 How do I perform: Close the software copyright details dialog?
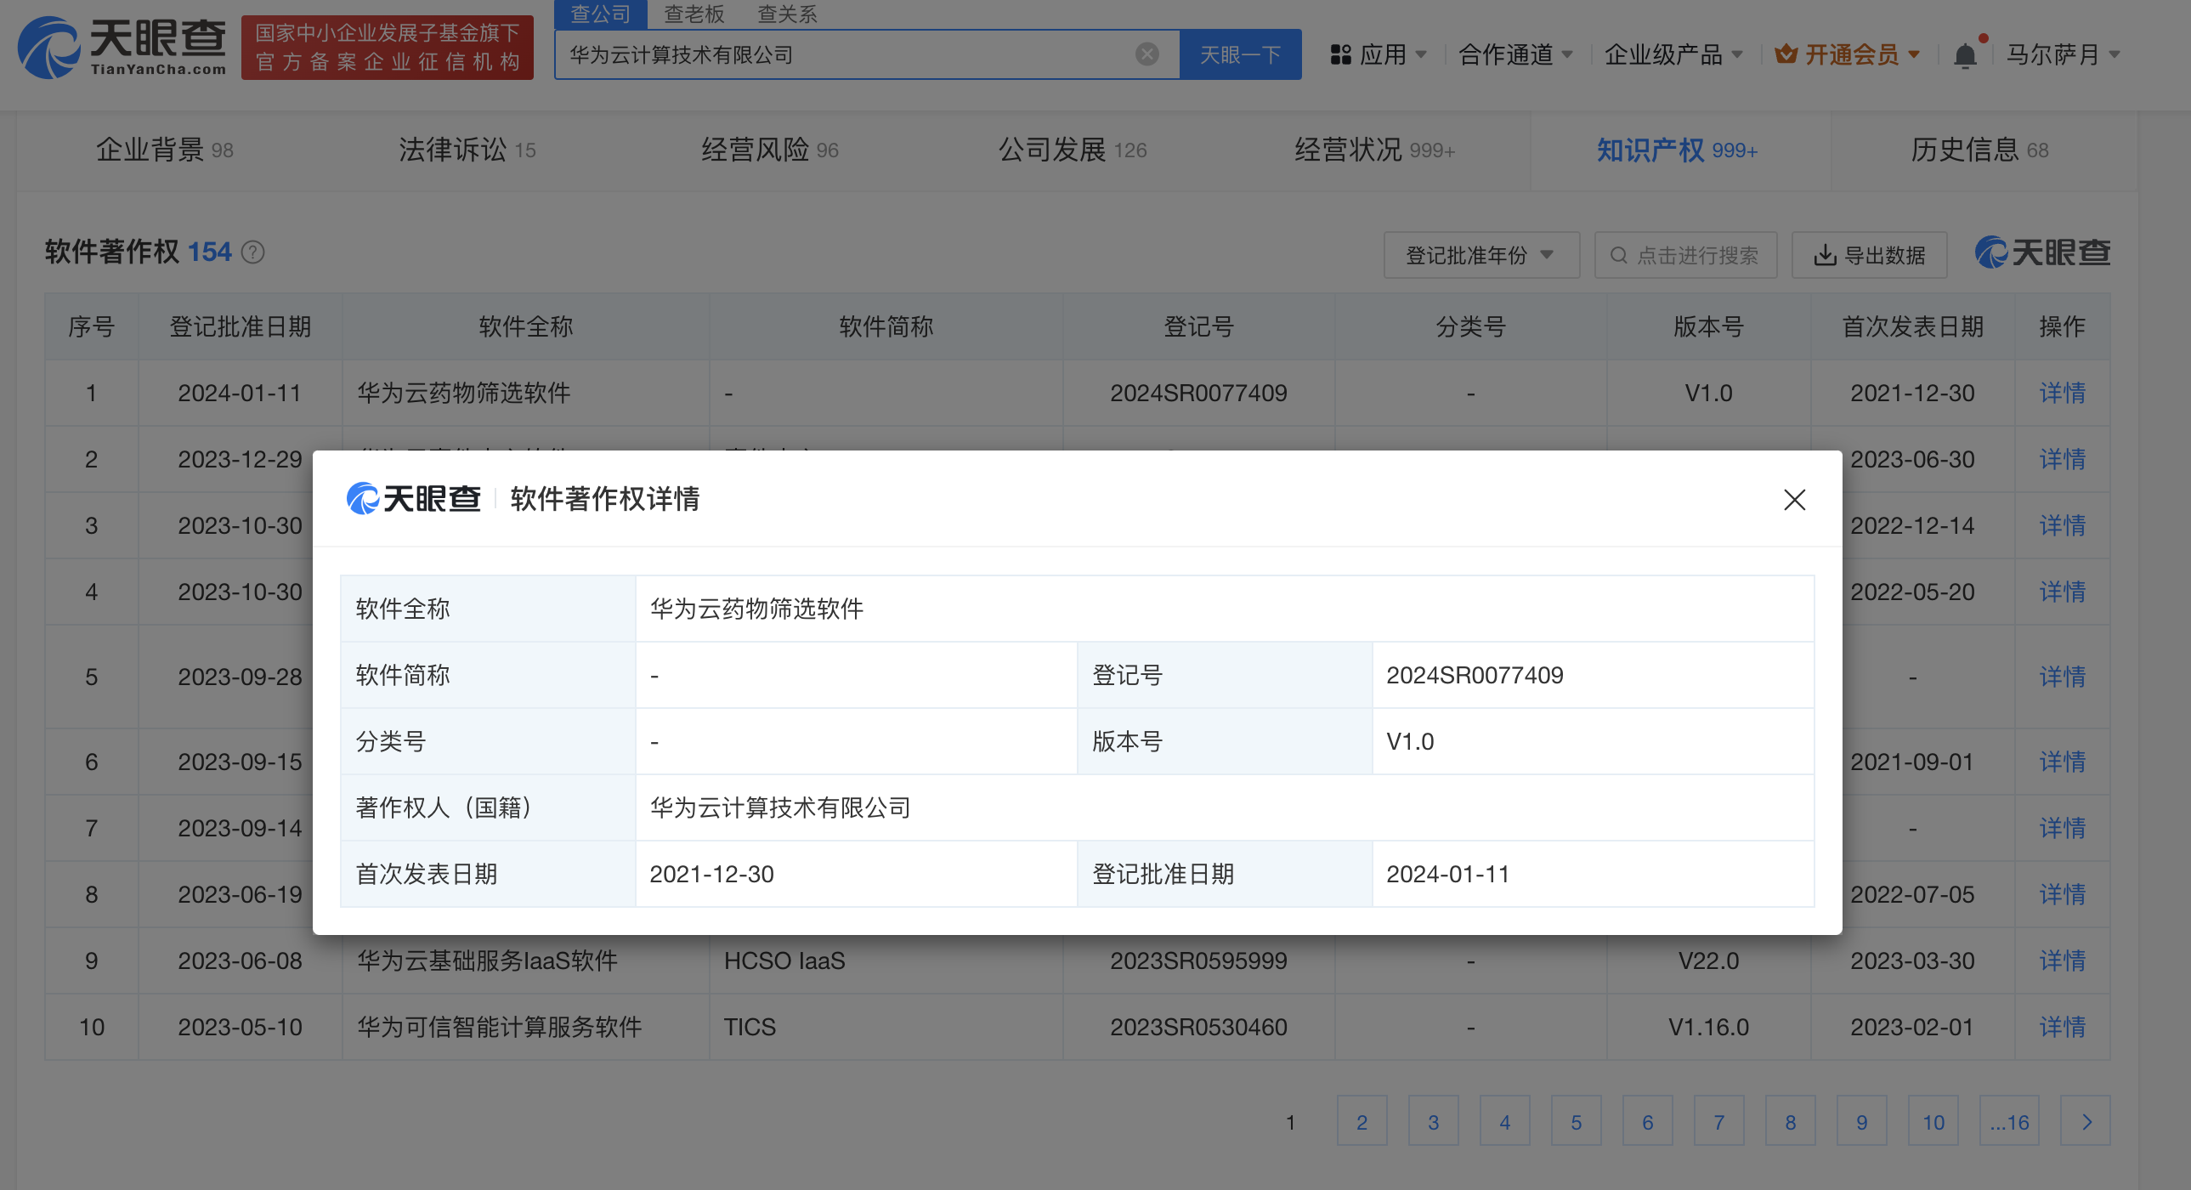[x=1794, y=499]
